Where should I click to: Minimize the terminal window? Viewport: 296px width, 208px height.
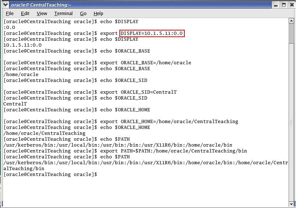[x=276, y=5]
